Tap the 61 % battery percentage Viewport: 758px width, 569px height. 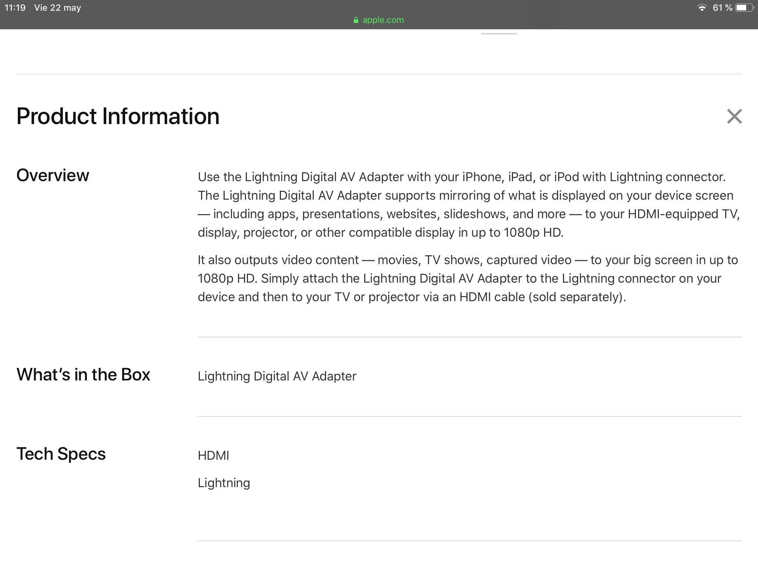click(x=722, y=8)
